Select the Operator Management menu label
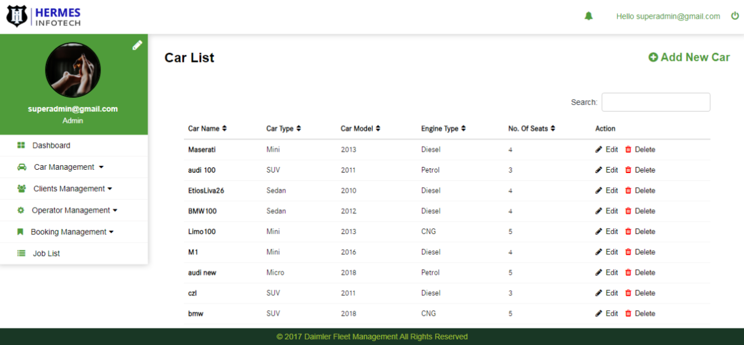The width and height of the screenshot is (744, 345). coord(71,210)
